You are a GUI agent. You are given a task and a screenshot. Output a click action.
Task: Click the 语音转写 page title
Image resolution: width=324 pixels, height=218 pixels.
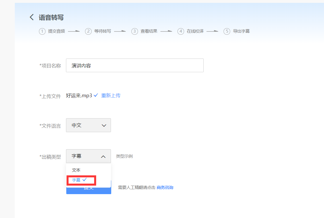tap(51, 18)
